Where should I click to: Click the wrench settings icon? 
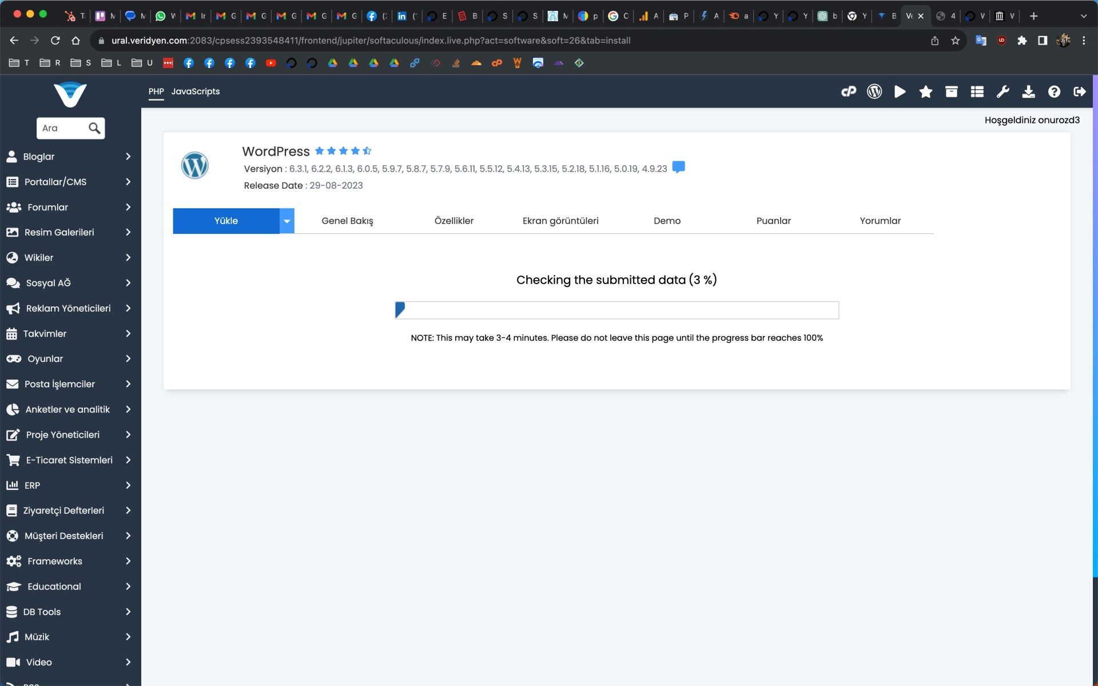1003,91
